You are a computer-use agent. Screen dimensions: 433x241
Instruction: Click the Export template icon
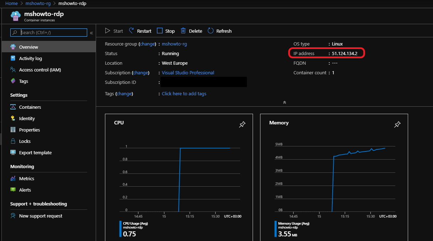pyautogui.click(x=13, y=152)
